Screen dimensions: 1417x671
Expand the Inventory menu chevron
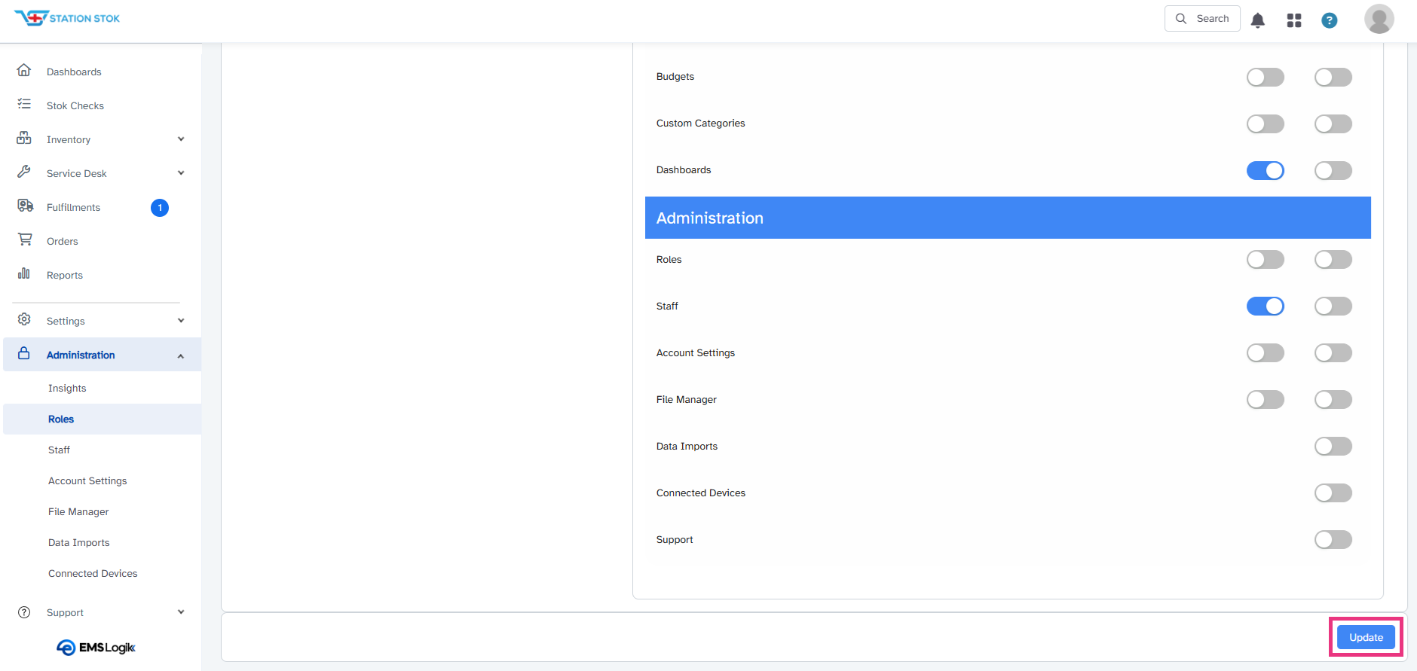(181, 139)
